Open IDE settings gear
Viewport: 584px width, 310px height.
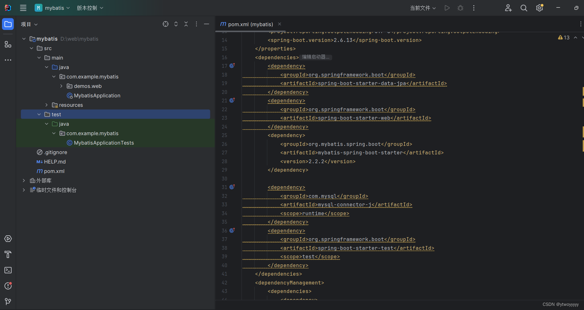pos(540,8)
